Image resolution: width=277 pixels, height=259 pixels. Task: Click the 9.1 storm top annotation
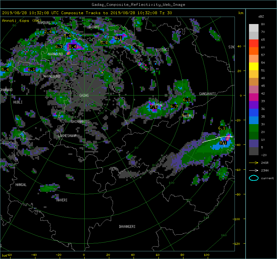223,143
